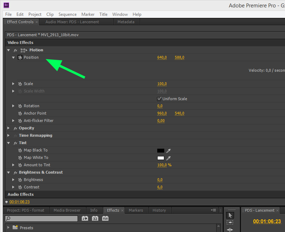Click Anchor Point X value 960,0
The height and width of the screenshot is (232, 285).
pos(162,114)
